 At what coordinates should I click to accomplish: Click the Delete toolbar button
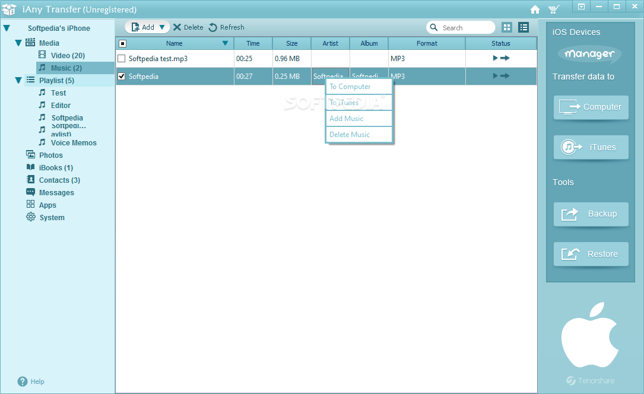click(188, 27)
